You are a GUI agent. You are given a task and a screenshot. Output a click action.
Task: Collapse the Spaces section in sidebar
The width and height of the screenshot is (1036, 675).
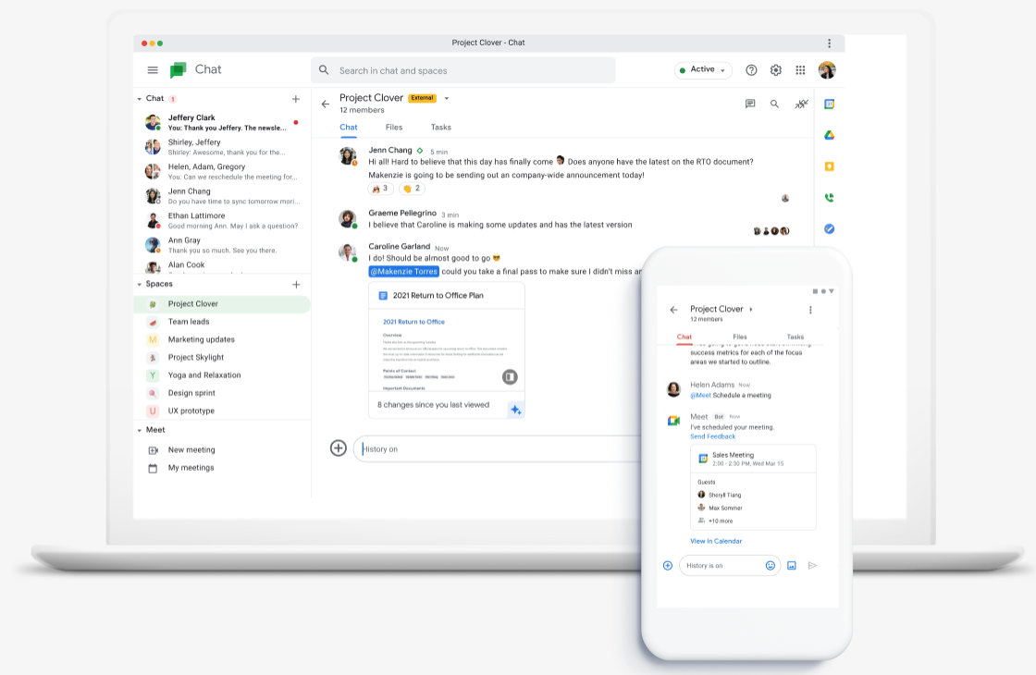pos(140,285)
